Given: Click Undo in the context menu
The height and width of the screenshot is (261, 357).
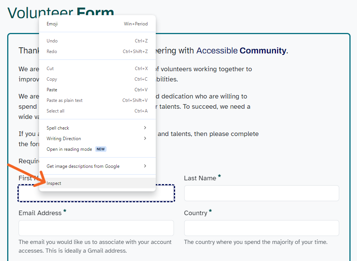Looking at the screenshot, I should click(x=52, y=41).
